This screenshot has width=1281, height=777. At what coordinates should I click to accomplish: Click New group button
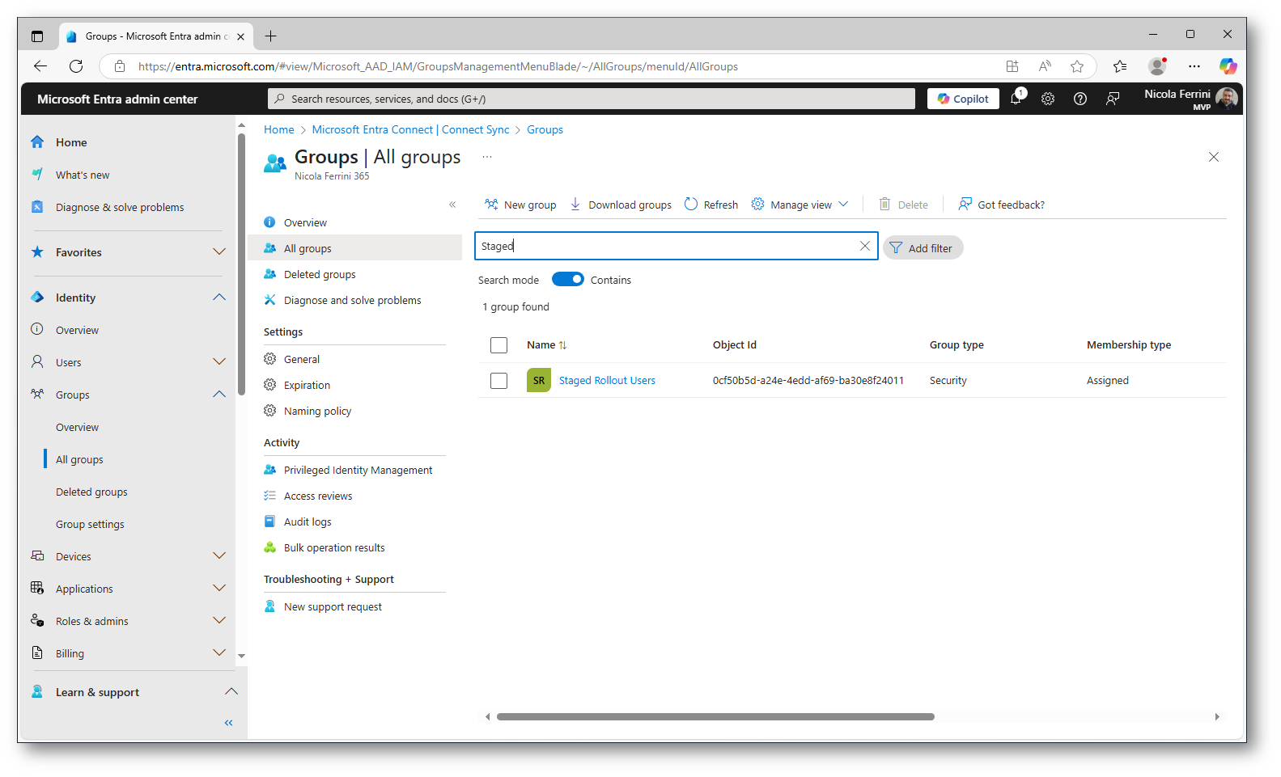[520, 205]
